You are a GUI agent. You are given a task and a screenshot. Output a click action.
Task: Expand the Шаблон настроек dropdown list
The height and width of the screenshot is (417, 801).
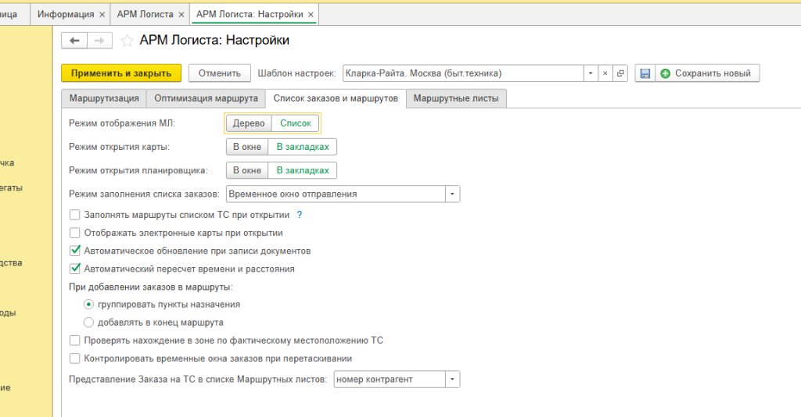(x=591, y=73)
